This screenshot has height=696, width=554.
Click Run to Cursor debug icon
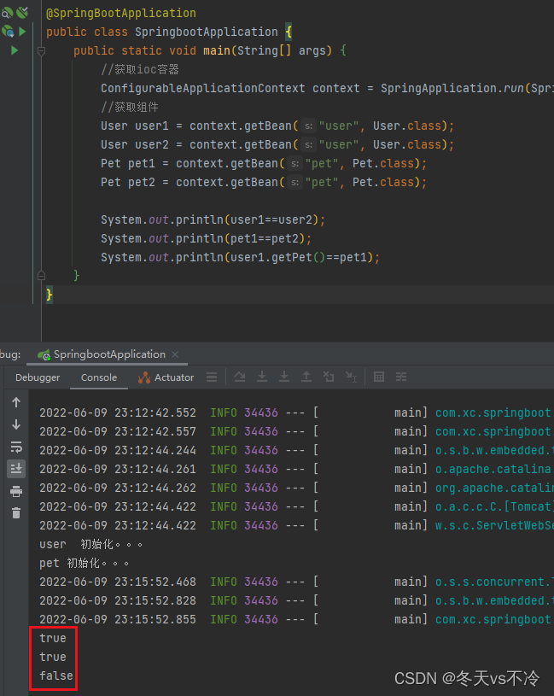pos(351,377)
